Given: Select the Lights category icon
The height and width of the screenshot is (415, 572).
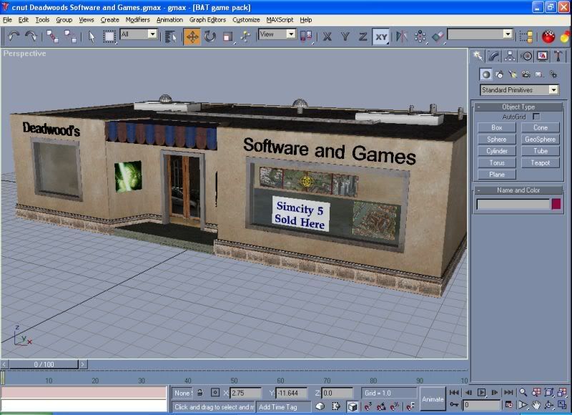Looking at the screenshot, I should (513, 74).
